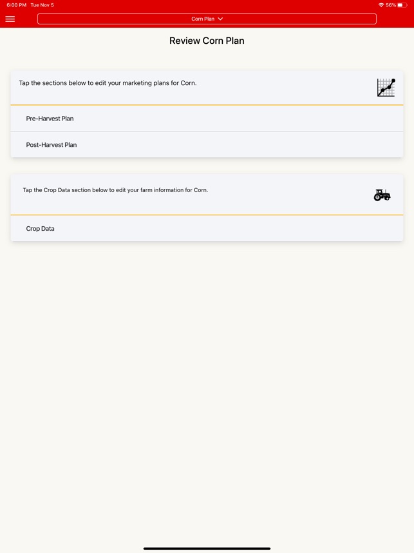Image resolution: width=414 pixels, height=553 pixels.
Task: Tap the chevron next to Corn Plan
Action: pyautogui.click(x=220, y=19)
